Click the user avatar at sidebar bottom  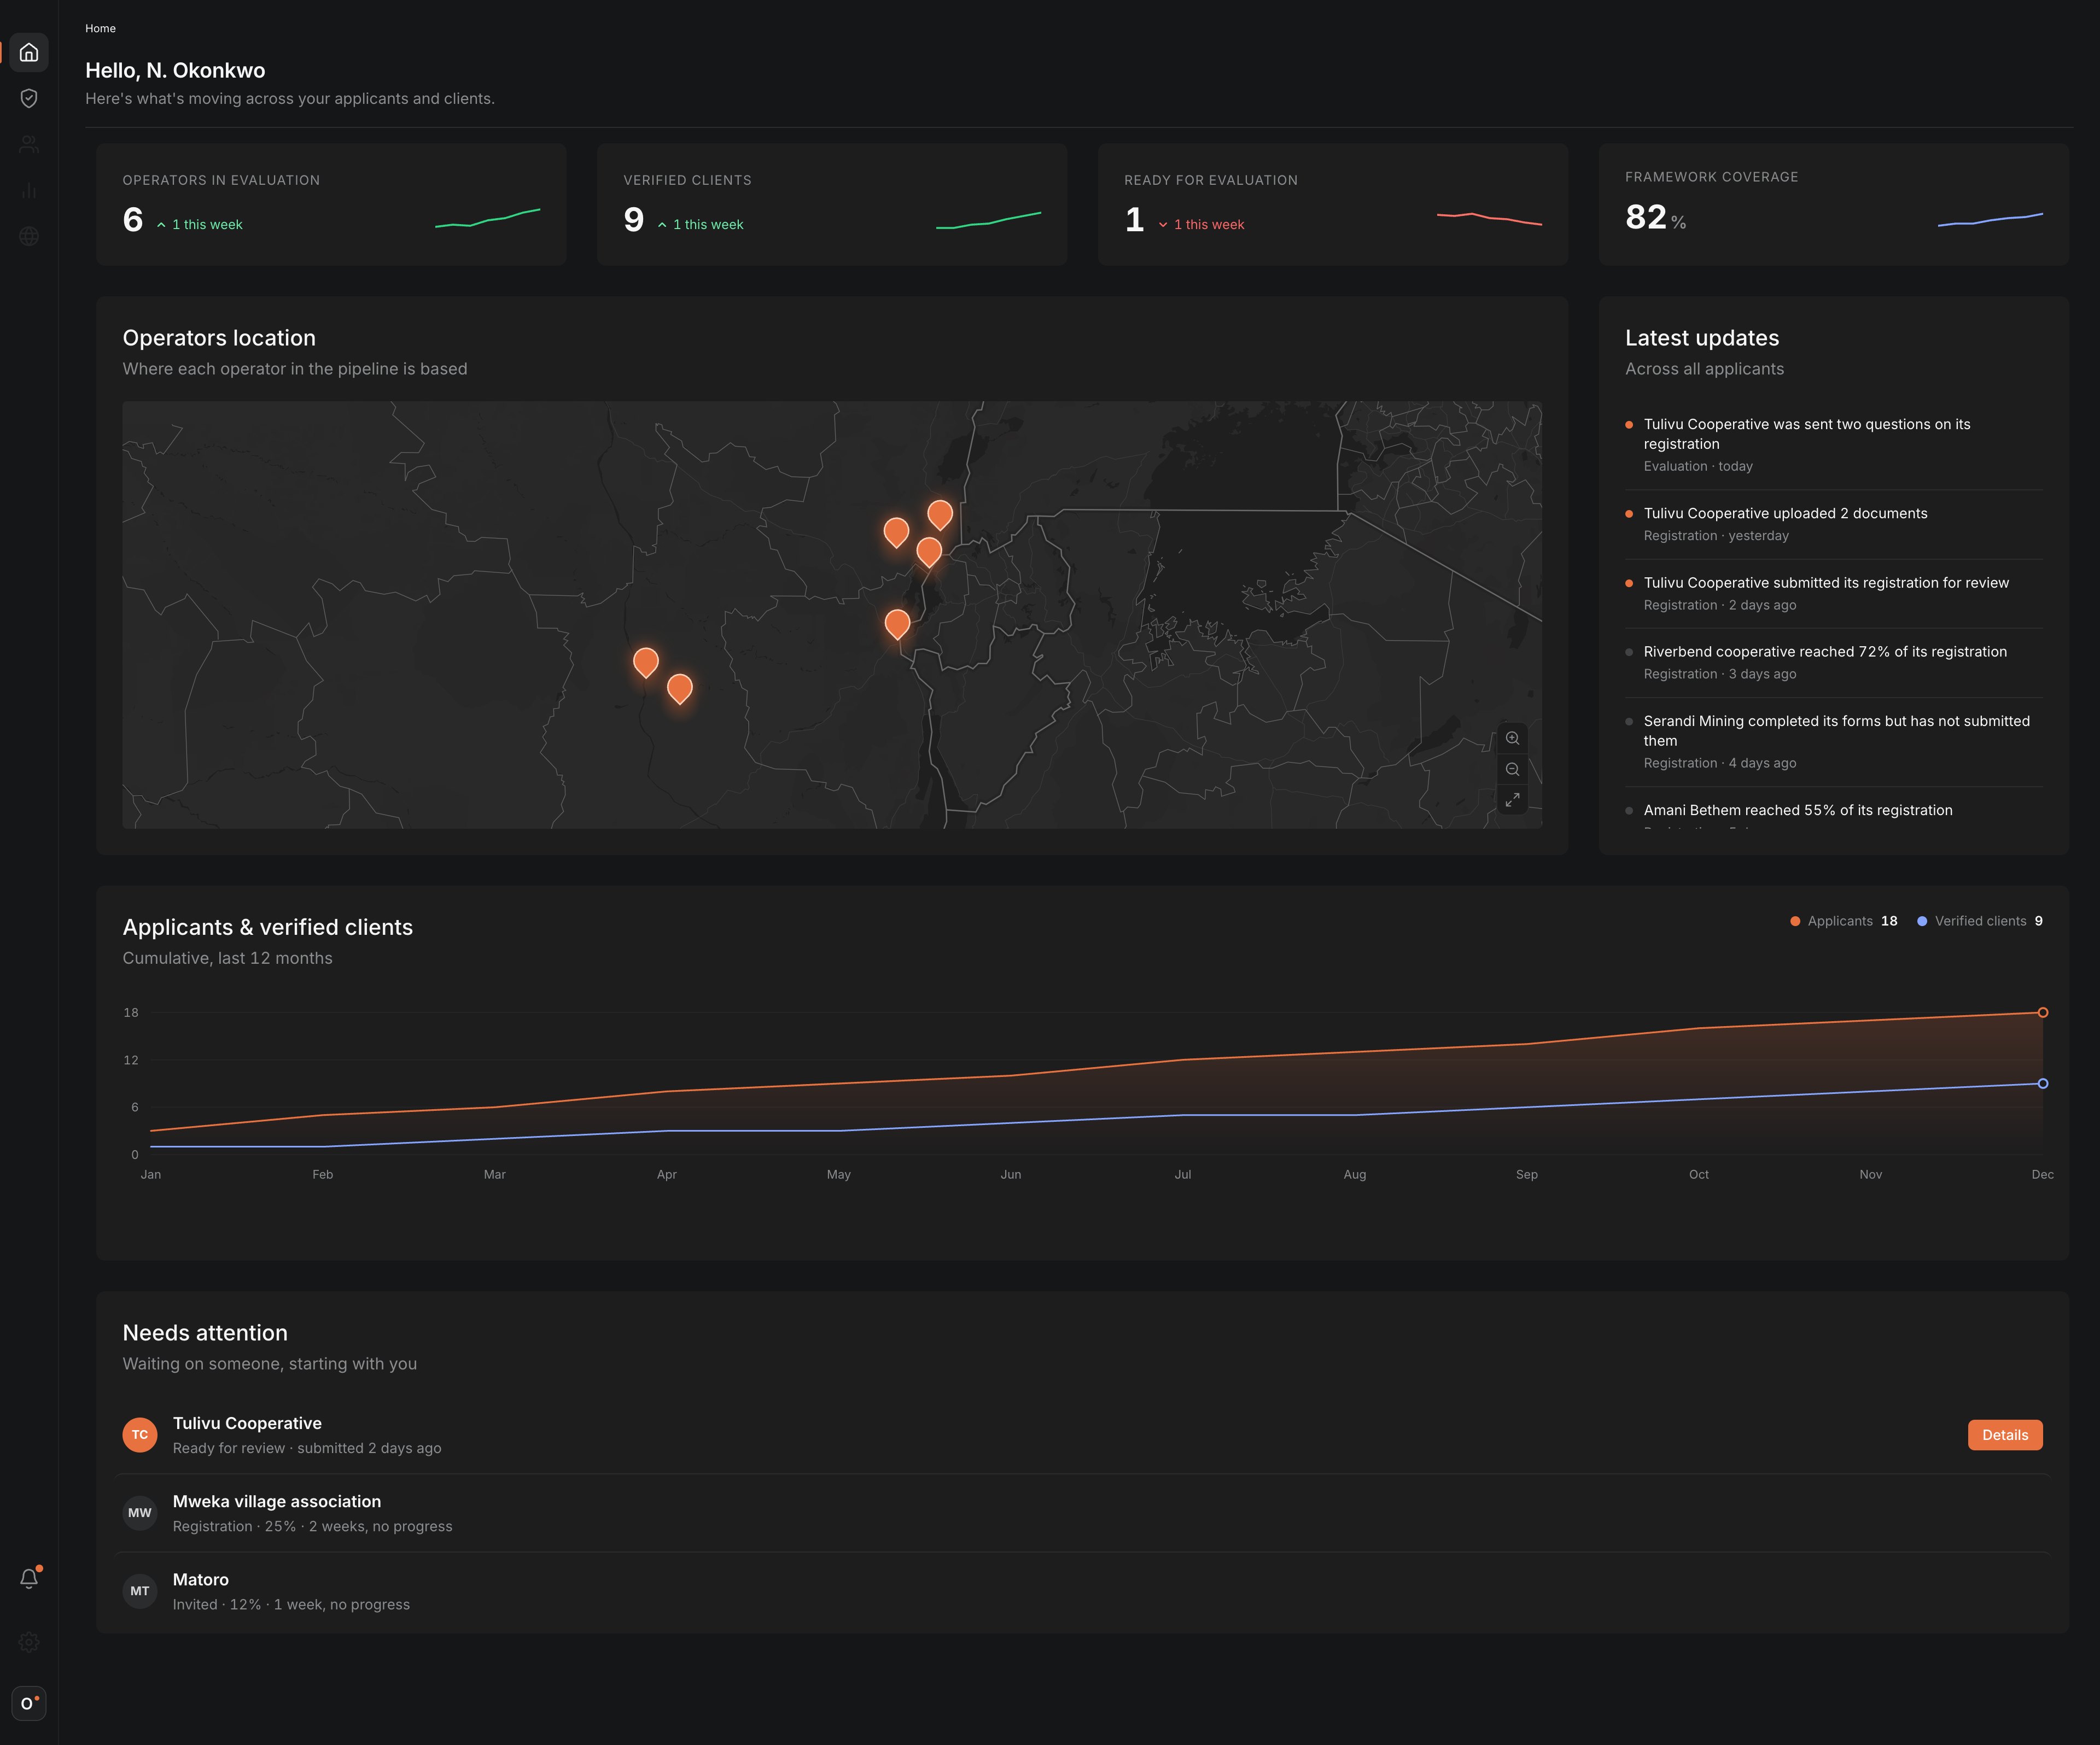(29, 1703)
